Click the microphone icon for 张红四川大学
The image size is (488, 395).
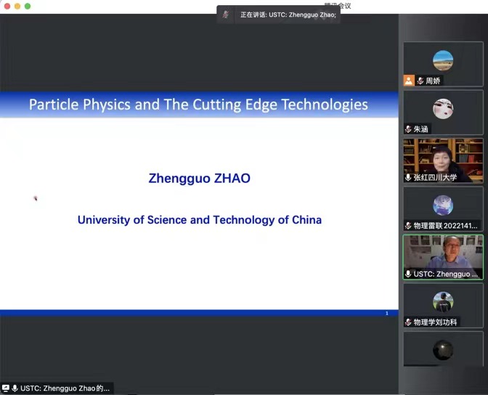408,177
